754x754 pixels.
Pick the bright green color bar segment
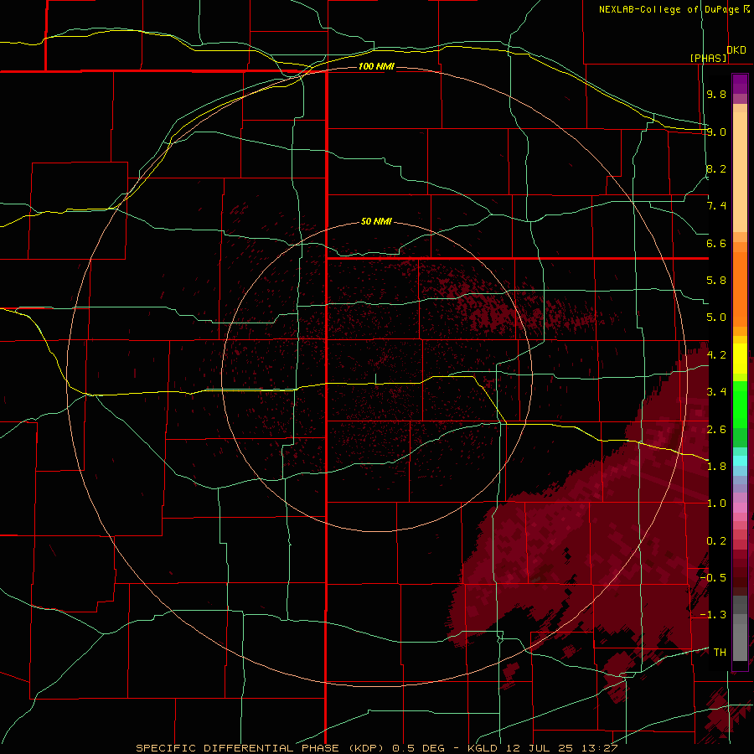(x=740, y=404)
